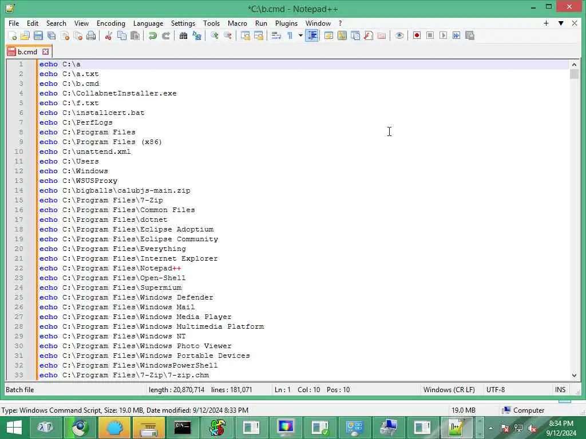Viewport: 586px width, 439px height.
Task: Run the macro multiple times icon
Action: (x=456, y=35)
